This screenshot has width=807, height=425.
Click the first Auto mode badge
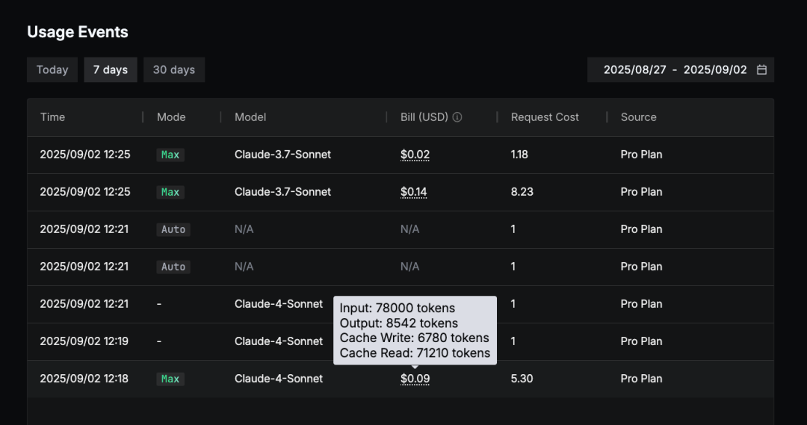click(173, 229)
